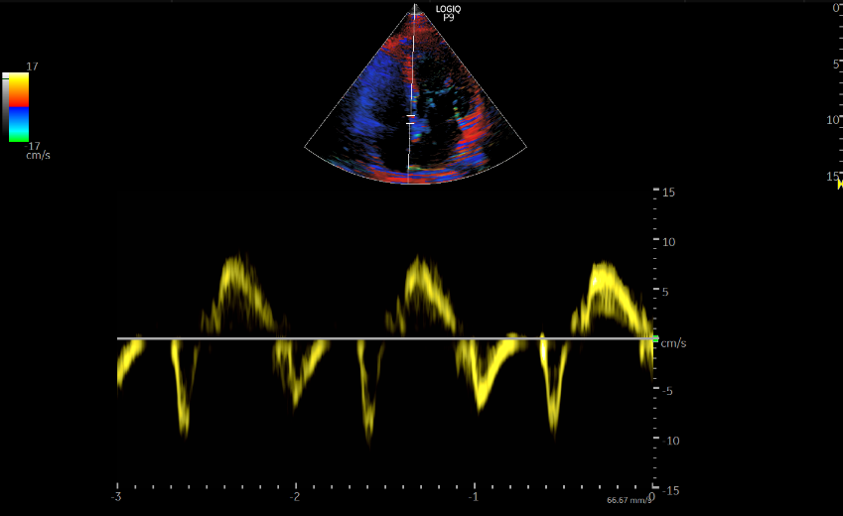Click the top 15 tick on the velocity scale
Screen dimensions: 843x516
668,192
